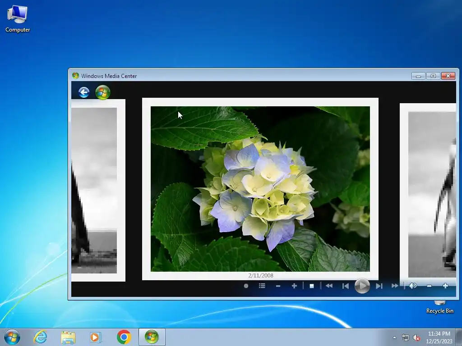Click the Windows Media Center title bar icon
This screenshot has height=346, width=462.
(75, 76)
